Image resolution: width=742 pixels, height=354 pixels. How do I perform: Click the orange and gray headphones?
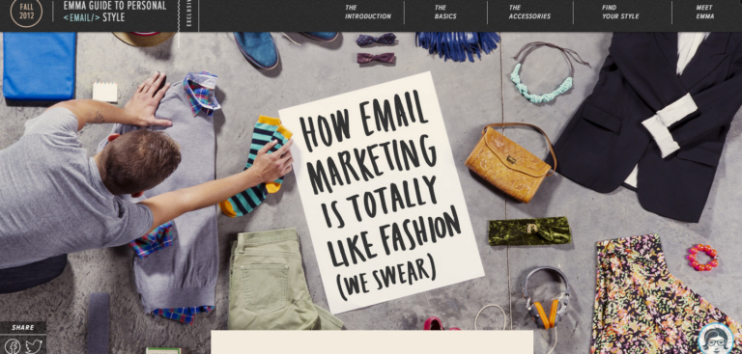(546, 298)
